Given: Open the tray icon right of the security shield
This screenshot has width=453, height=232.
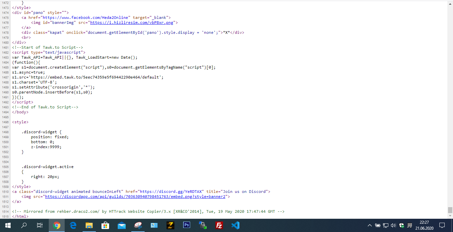Looking at the screenshot, I should pyautogui.click(x=410, y=225).
